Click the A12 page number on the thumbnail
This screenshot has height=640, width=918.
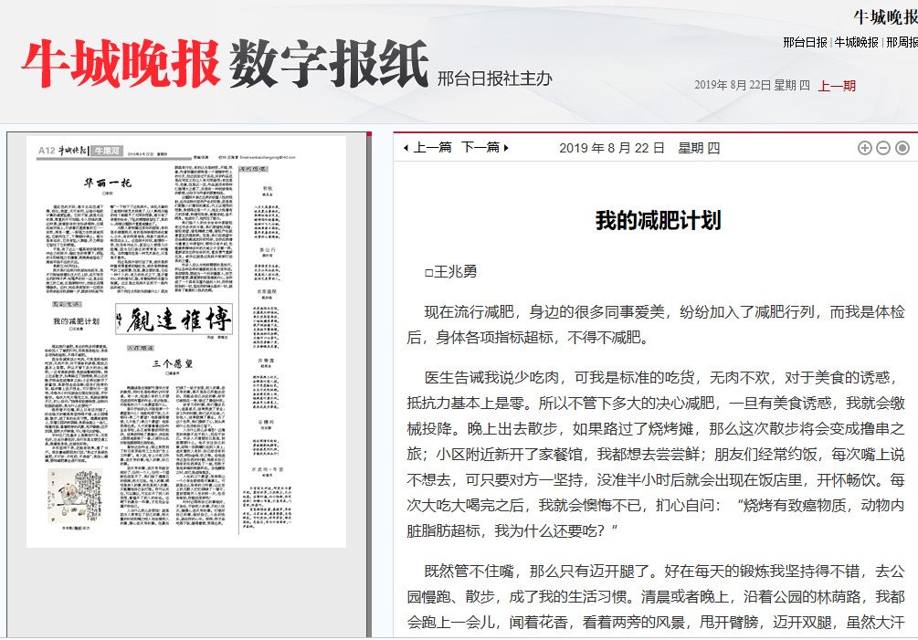pyautogui.click(x=47, y=151)
